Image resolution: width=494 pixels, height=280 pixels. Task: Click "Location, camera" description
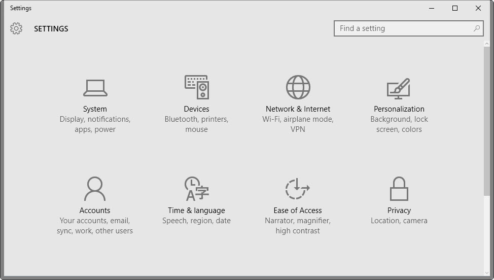pos(399,221)
